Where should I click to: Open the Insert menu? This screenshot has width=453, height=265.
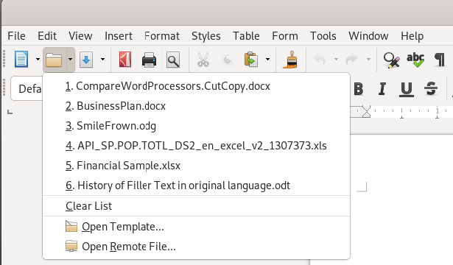(x=119, y=36)
